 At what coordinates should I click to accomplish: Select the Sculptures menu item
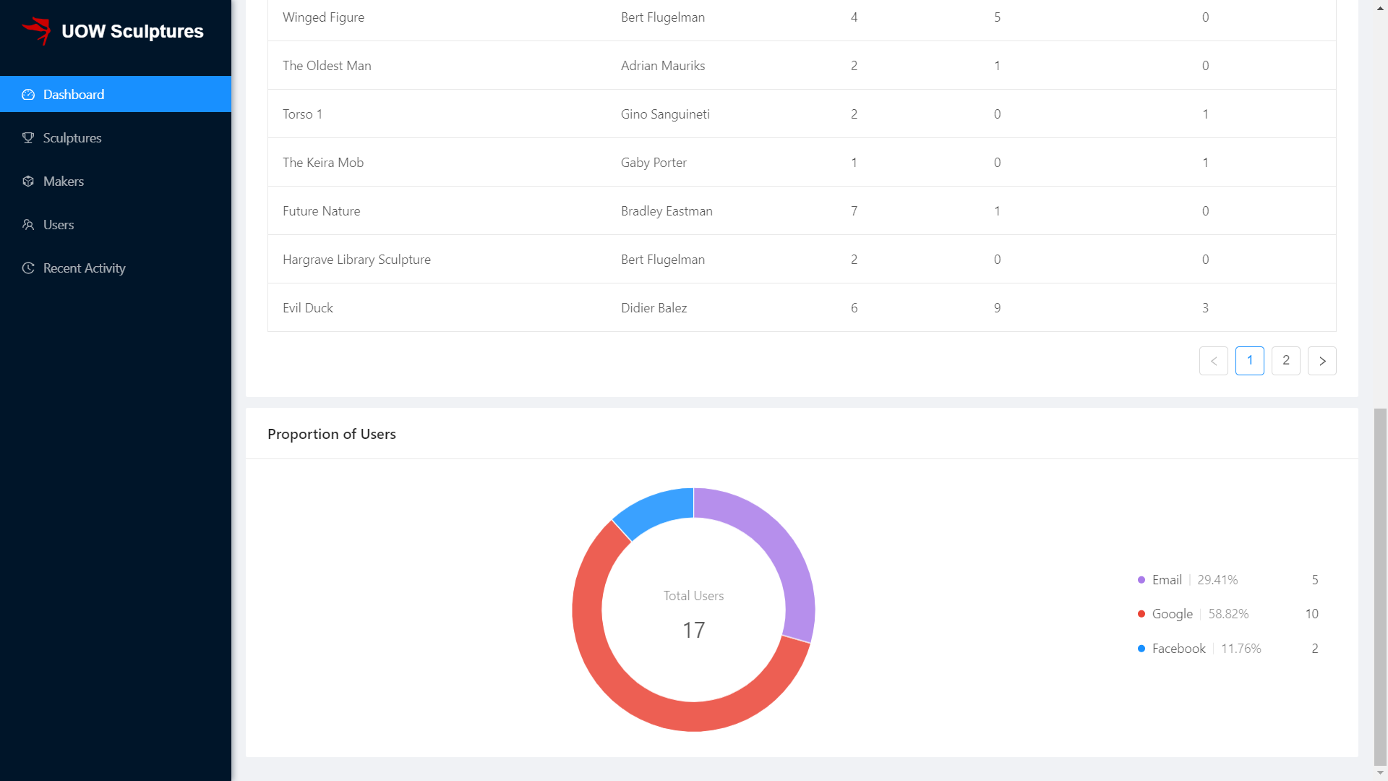[72, 137]
